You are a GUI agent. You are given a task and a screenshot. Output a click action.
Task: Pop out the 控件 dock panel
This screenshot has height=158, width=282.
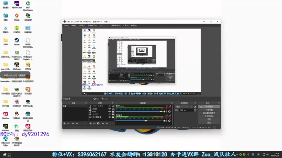219,103
